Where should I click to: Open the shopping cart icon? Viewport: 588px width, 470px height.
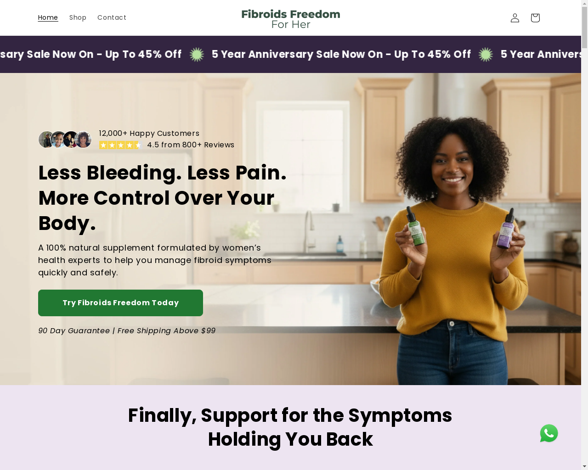click(535, 17)
